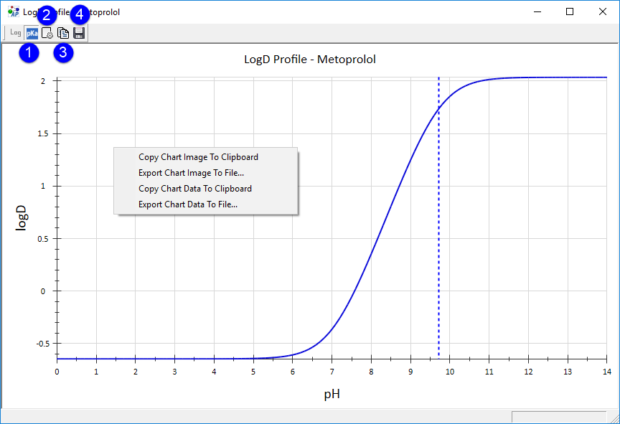Image resolution: width=620 pixels, height=424 pixels.
Task: Toggle the pKa lines display button
Action: point(32,33)
